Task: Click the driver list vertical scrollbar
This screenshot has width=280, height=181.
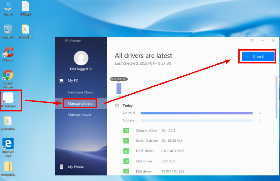Action: (276, 97)
